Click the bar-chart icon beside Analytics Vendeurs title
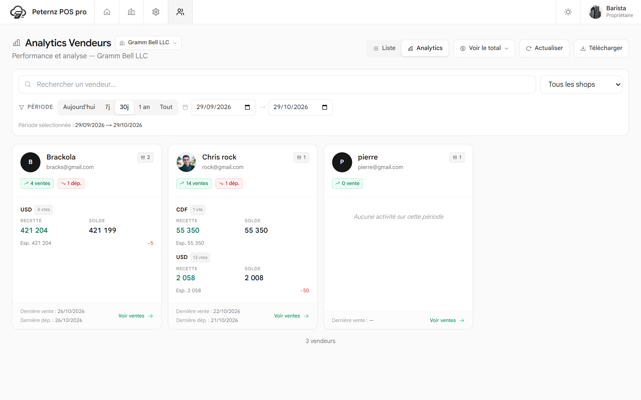The width and height of the screenshot is (641, 400). point(17,43)
